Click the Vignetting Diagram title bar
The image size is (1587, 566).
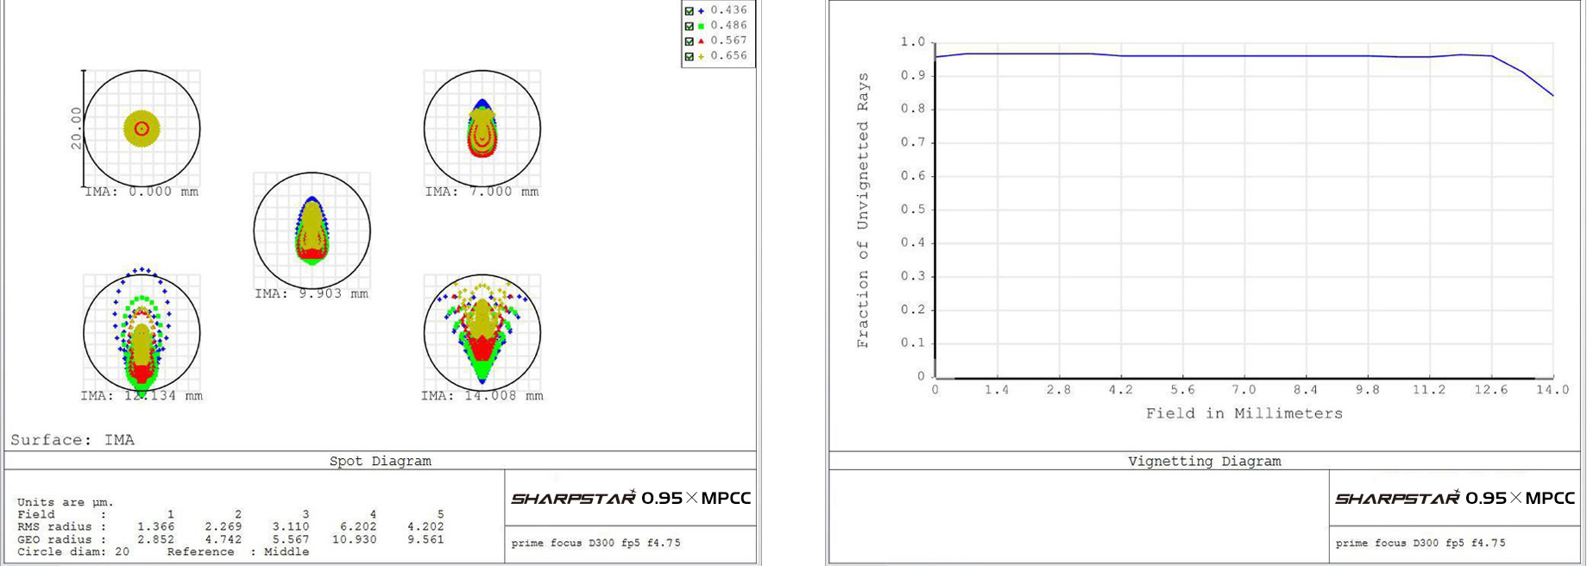tap(1204, 461)
